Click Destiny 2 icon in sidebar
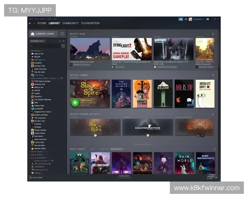Image resolution: width=248 pixels, height=198 pixels. (32, 173)
